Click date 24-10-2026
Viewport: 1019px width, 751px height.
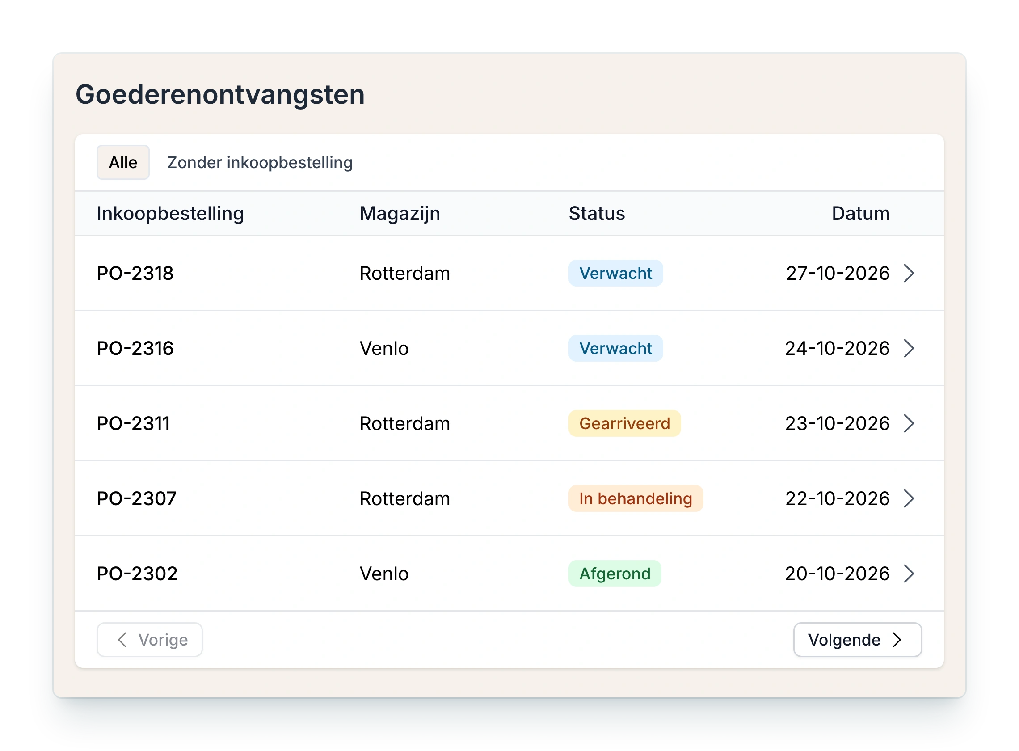(x=837, y=348)
